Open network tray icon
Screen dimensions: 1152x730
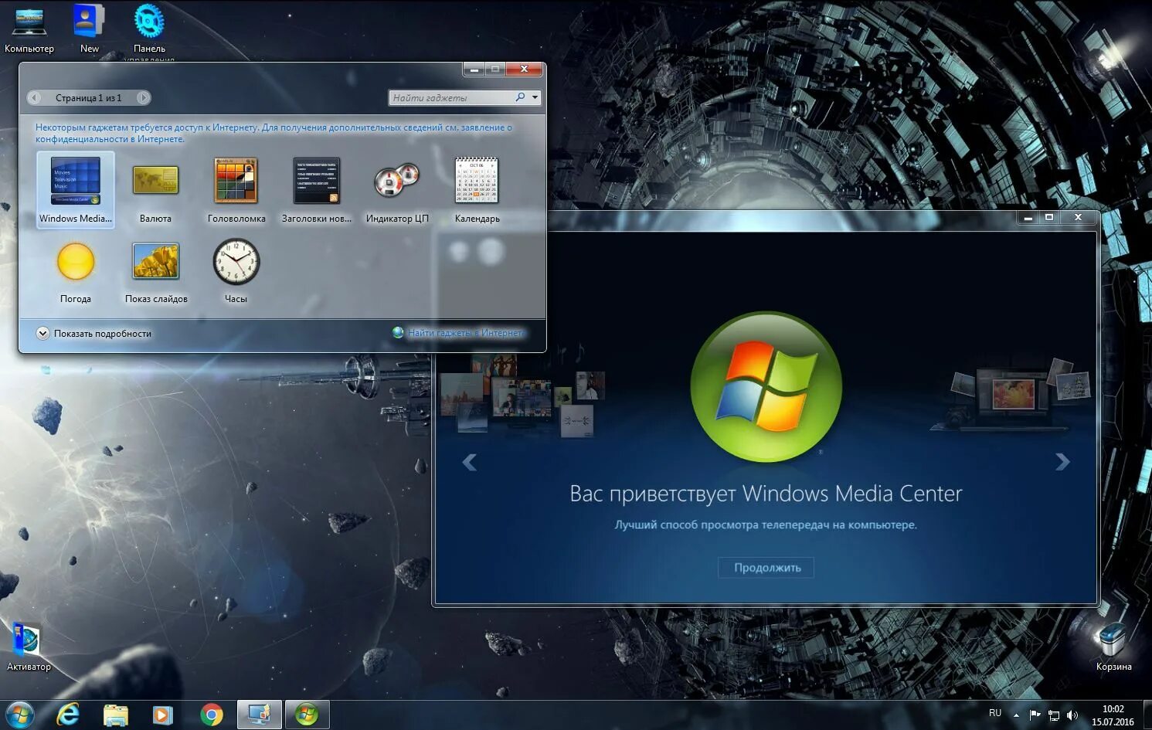click(1053, 715)
